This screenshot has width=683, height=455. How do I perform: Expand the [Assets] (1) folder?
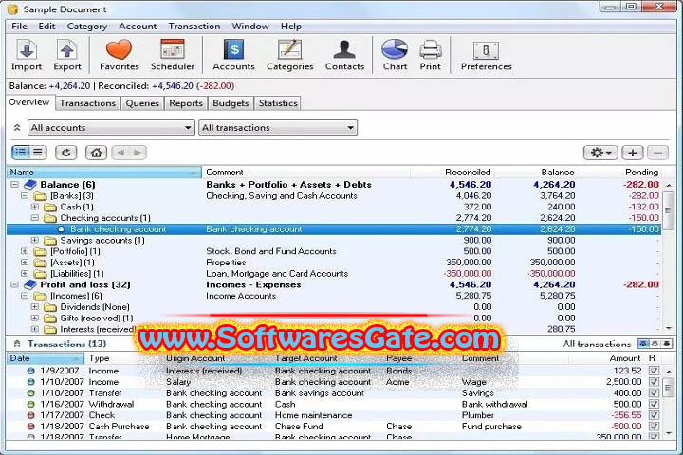25,263
